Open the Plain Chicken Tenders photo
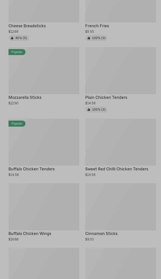Screen dimensions: 161x279 [x=120, y=71]
